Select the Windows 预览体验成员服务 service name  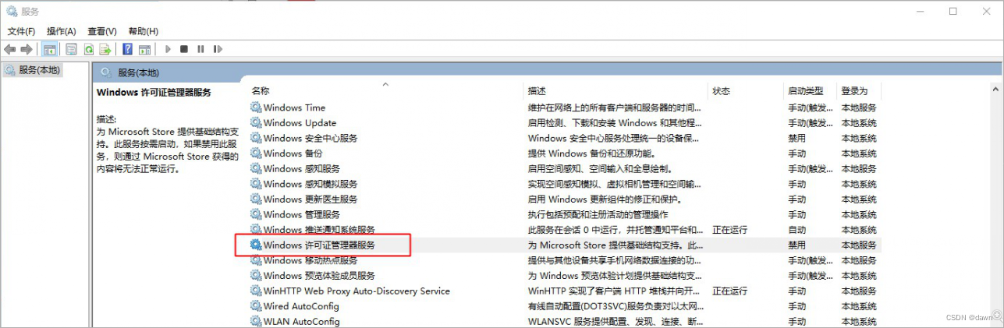point(319,275)
